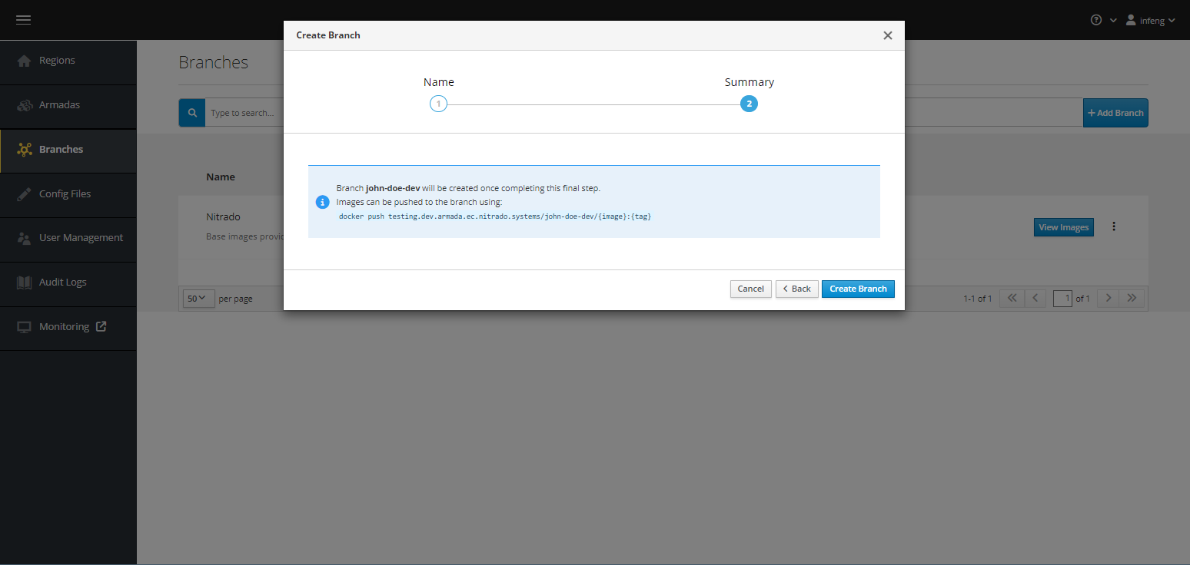The image size is (1190, 565).
Task: Click the Branches page heading
Action: coord(213,62)
